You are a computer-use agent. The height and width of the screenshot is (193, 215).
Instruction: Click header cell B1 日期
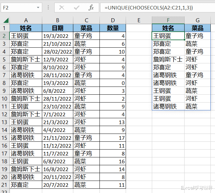[58, 28]
